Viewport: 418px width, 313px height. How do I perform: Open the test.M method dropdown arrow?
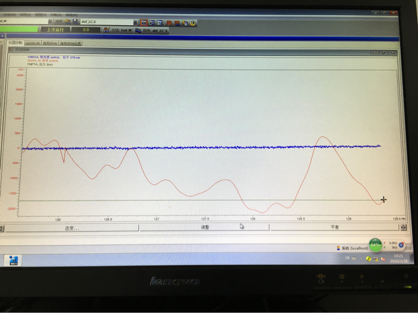(50, 21)
